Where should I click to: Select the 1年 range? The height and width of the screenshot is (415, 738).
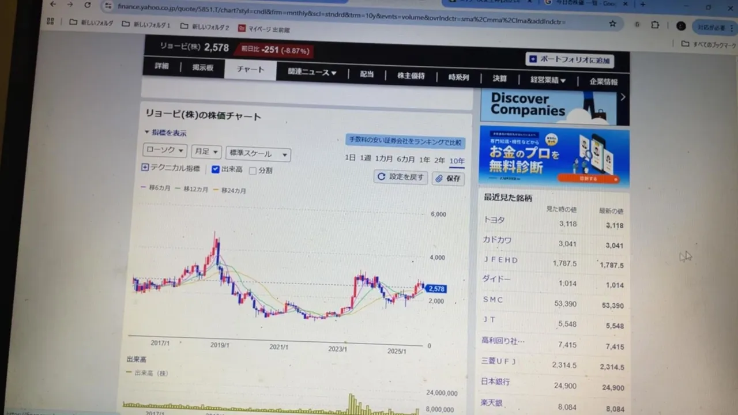coord(424,160)
